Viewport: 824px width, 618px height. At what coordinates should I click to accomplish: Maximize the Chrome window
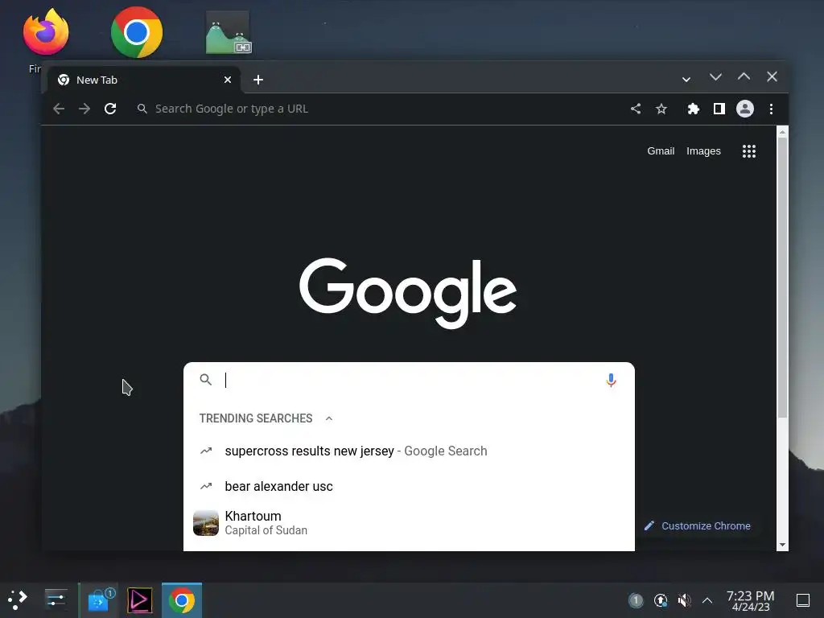[744, 76]
